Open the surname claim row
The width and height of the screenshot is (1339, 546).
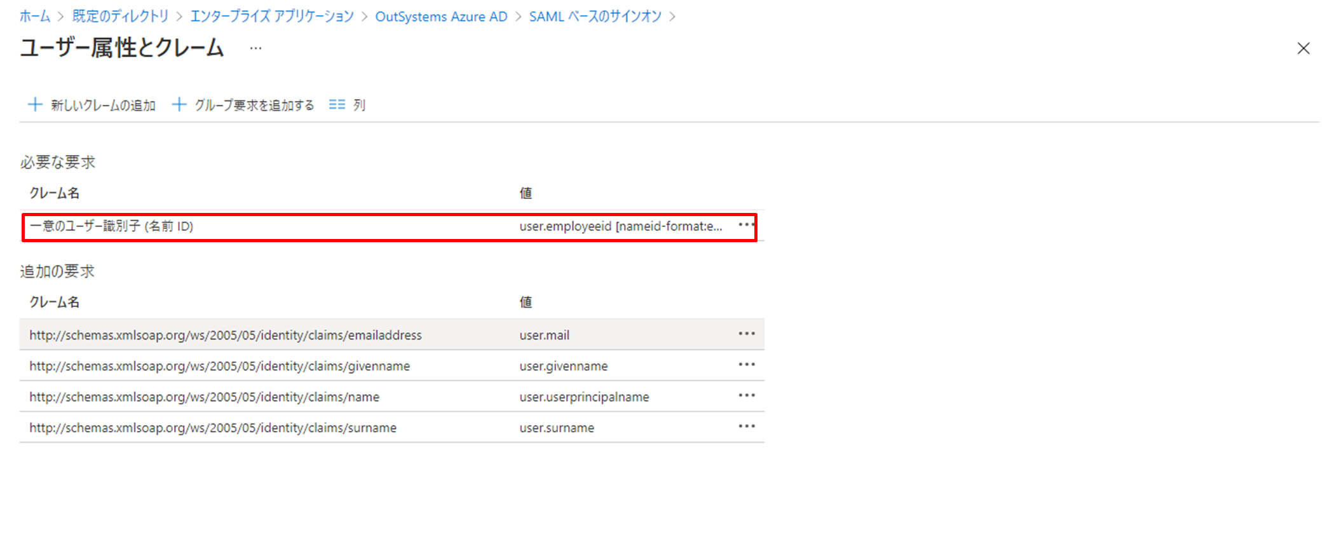[x=213, y=428]
